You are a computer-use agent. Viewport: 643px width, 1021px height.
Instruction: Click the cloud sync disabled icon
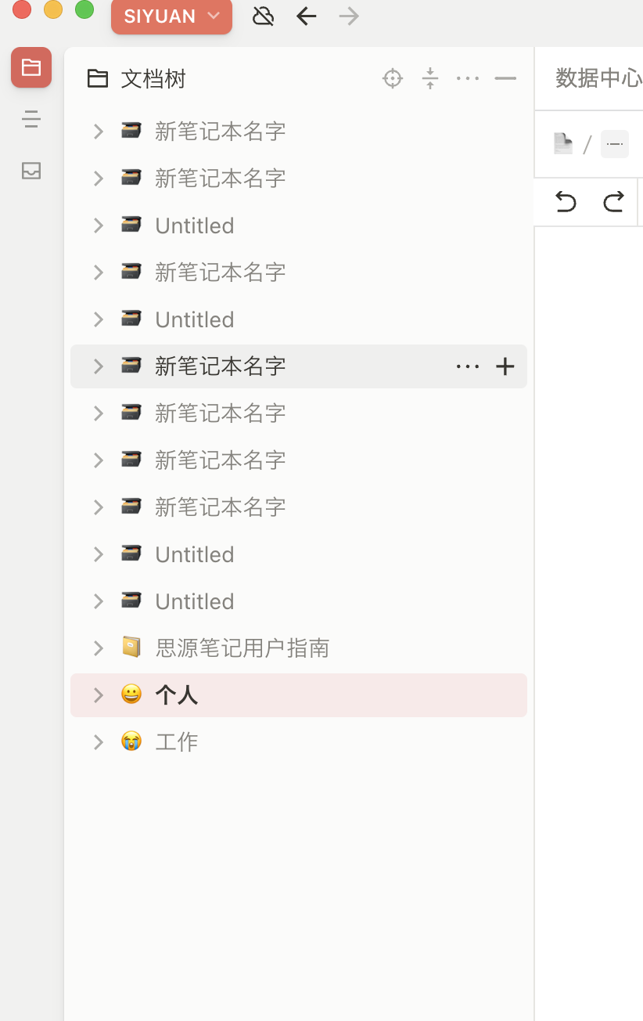coord(264,16)
